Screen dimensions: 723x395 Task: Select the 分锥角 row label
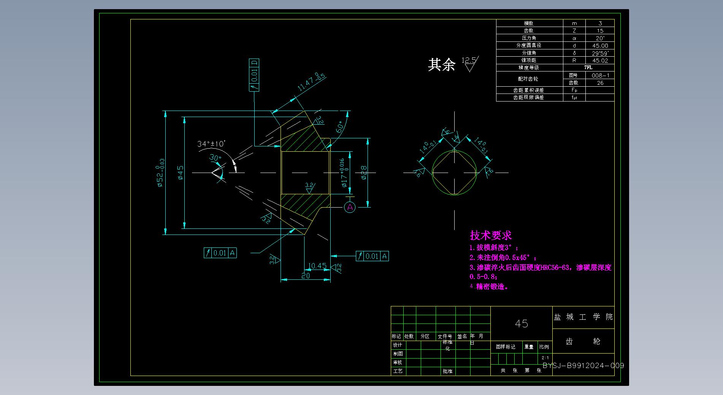coord(529,52)
